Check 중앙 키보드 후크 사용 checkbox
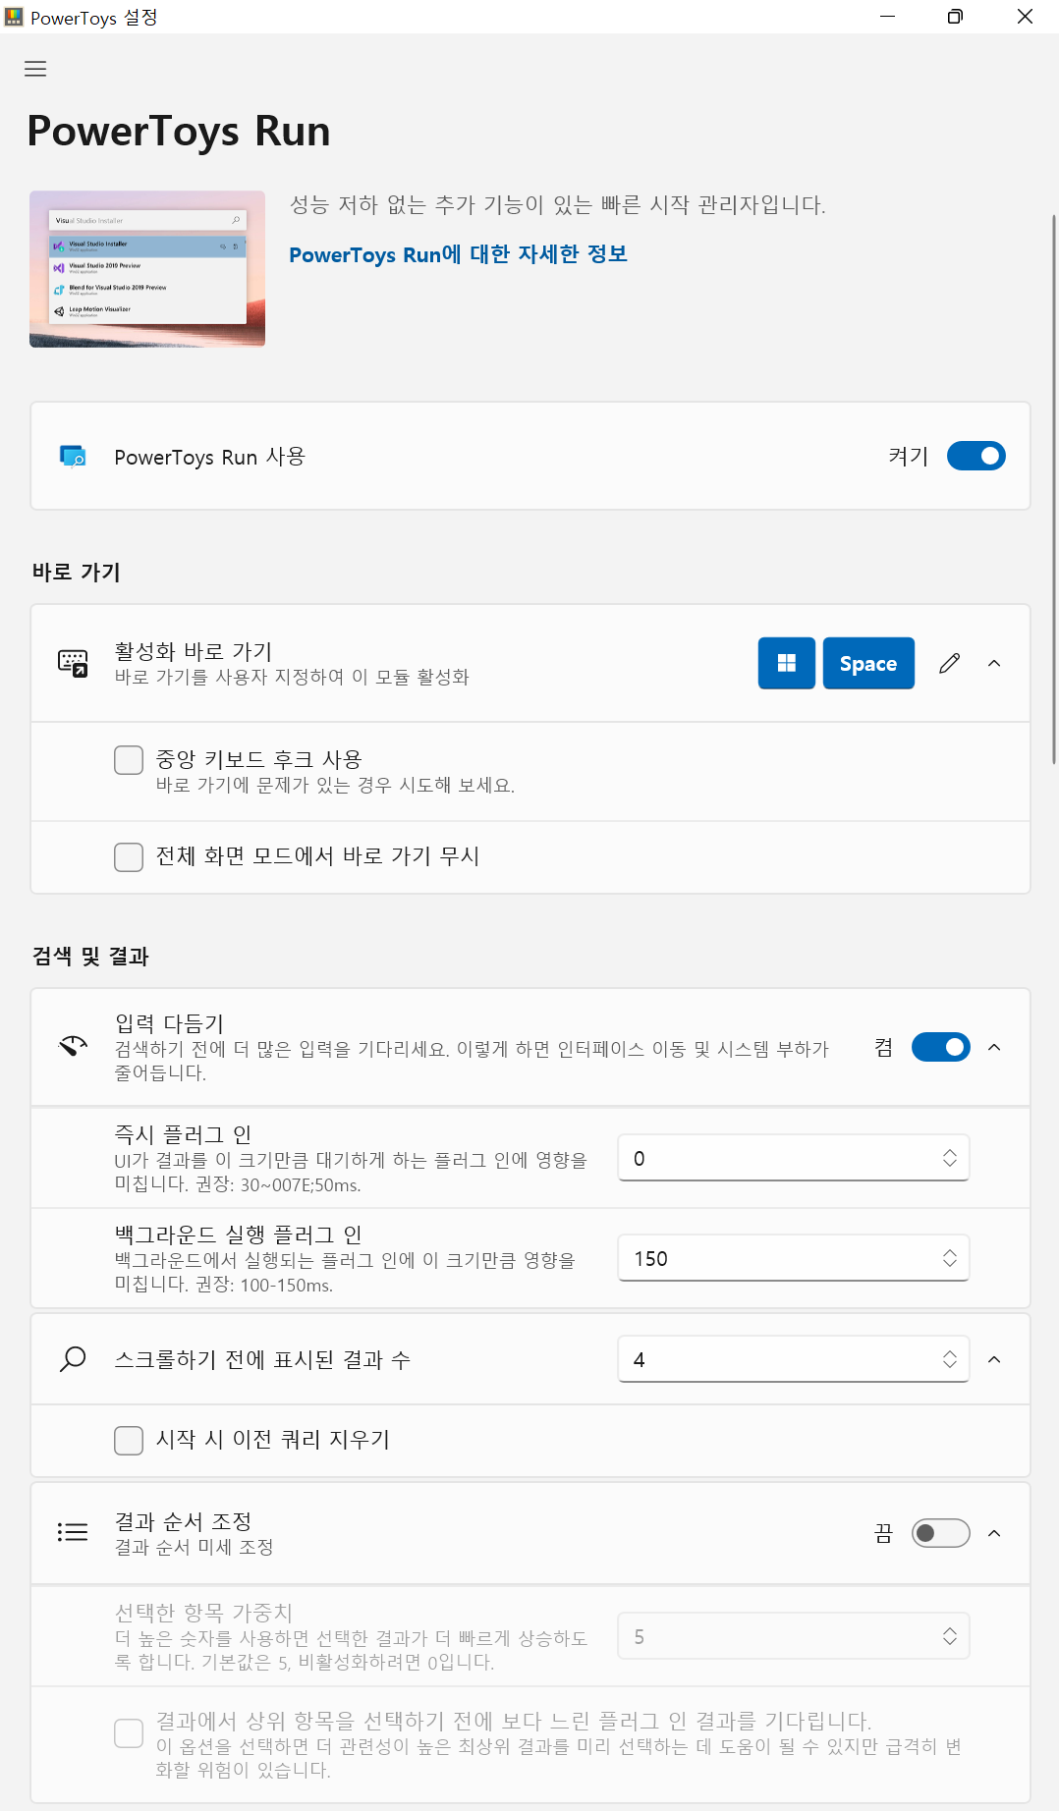The image size is (1059, 1811). click(x=129, y=760)
